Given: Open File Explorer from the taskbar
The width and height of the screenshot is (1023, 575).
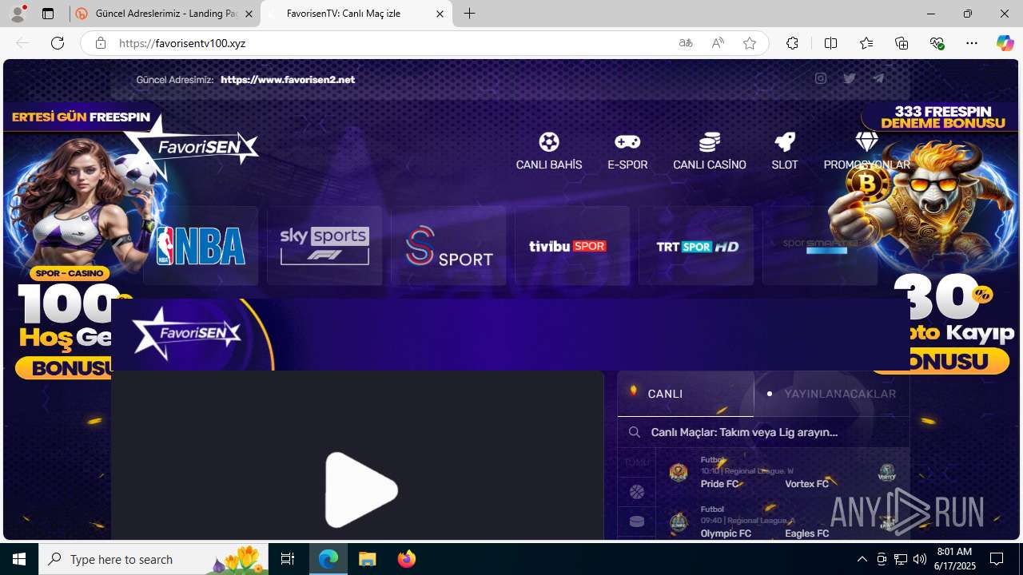Looking at the screenshot, I should point(368,559).
